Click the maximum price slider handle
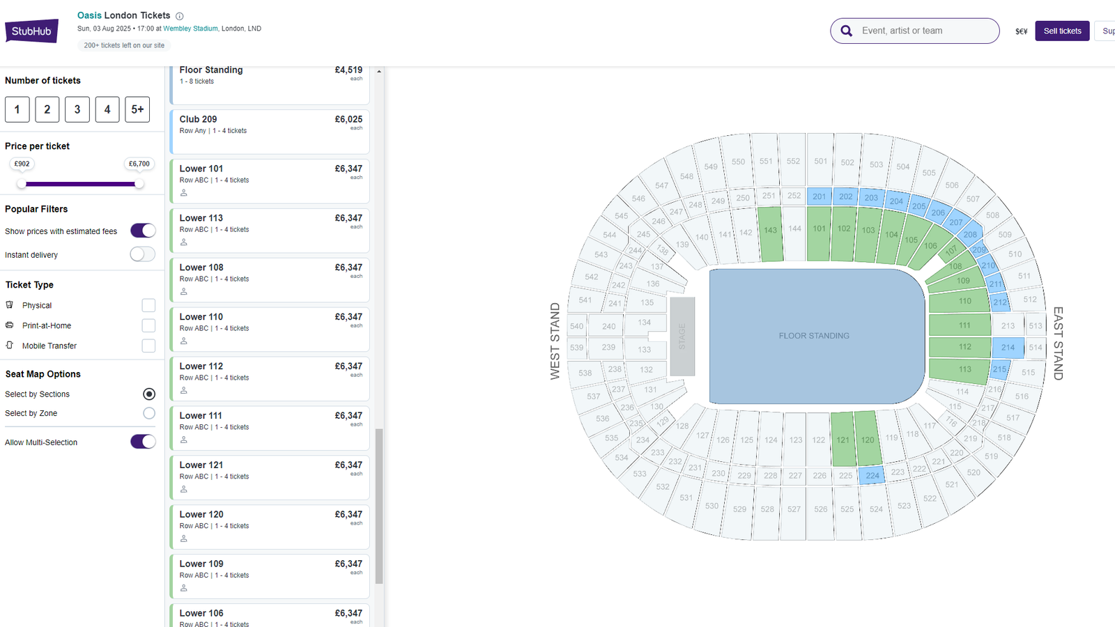This screenshot has width=1115, height=627. coord(139,184)
